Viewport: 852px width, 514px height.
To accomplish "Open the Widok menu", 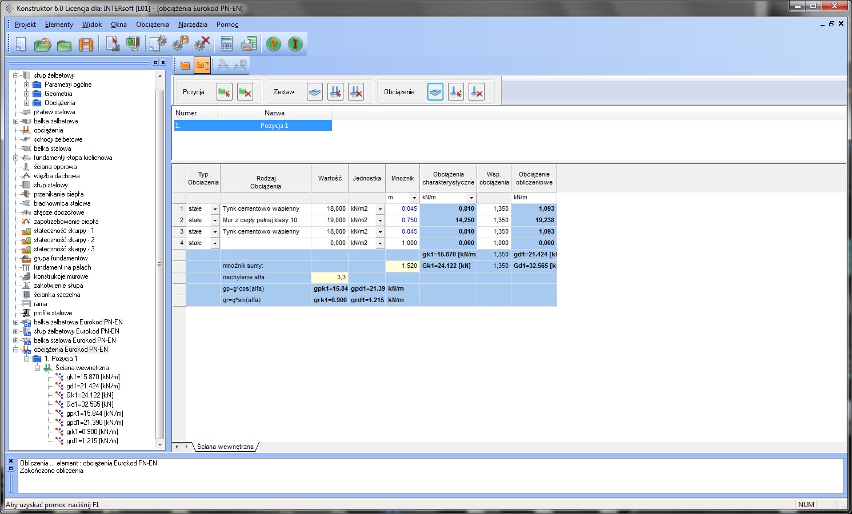I will 91,25.
